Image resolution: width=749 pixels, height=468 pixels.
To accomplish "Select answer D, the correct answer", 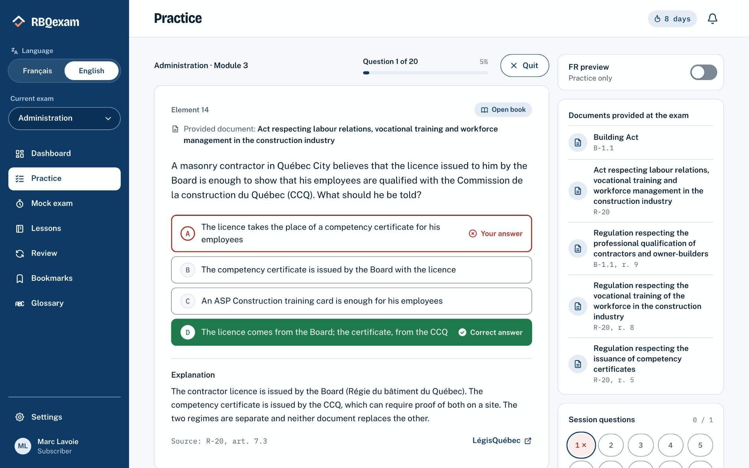I will (x=351, y=332).
